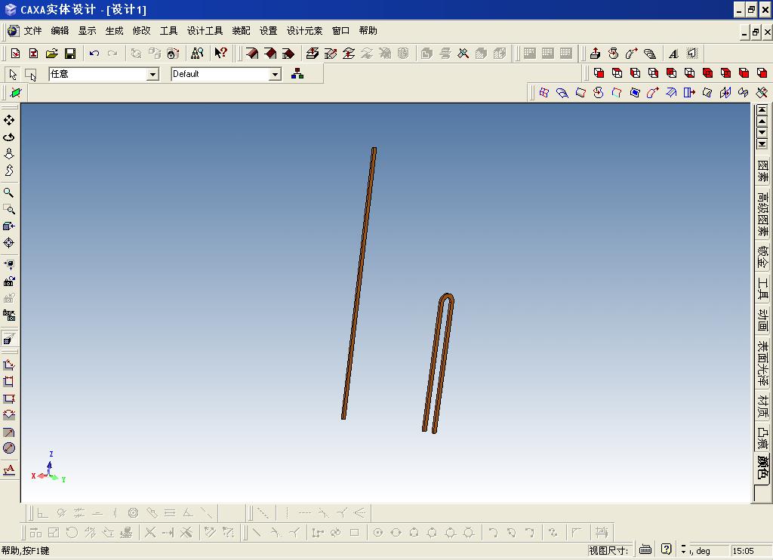Click the text A tool icon
Screen dimensions: 773x560
(673, 54)
